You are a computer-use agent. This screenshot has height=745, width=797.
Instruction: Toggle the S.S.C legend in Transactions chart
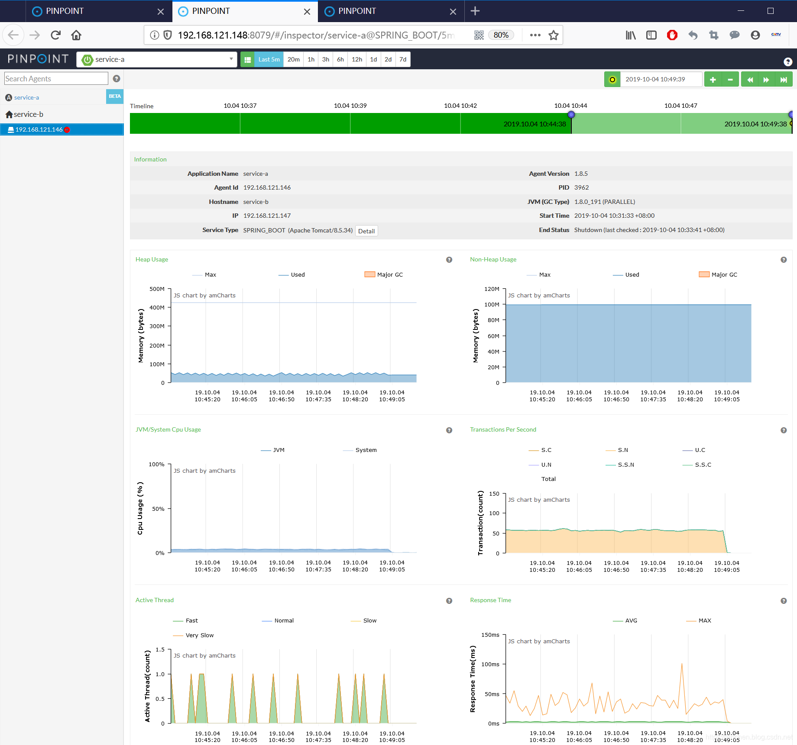[697, 464]
